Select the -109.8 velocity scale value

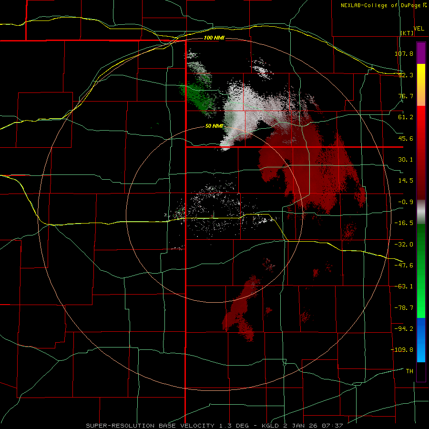tap(402, 350)
